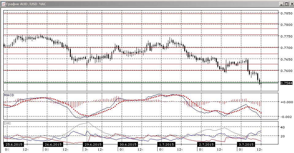Click the 0.7850 price axis label
The image size is (294, 153).
pyautogui.click(x=286, y=13)
